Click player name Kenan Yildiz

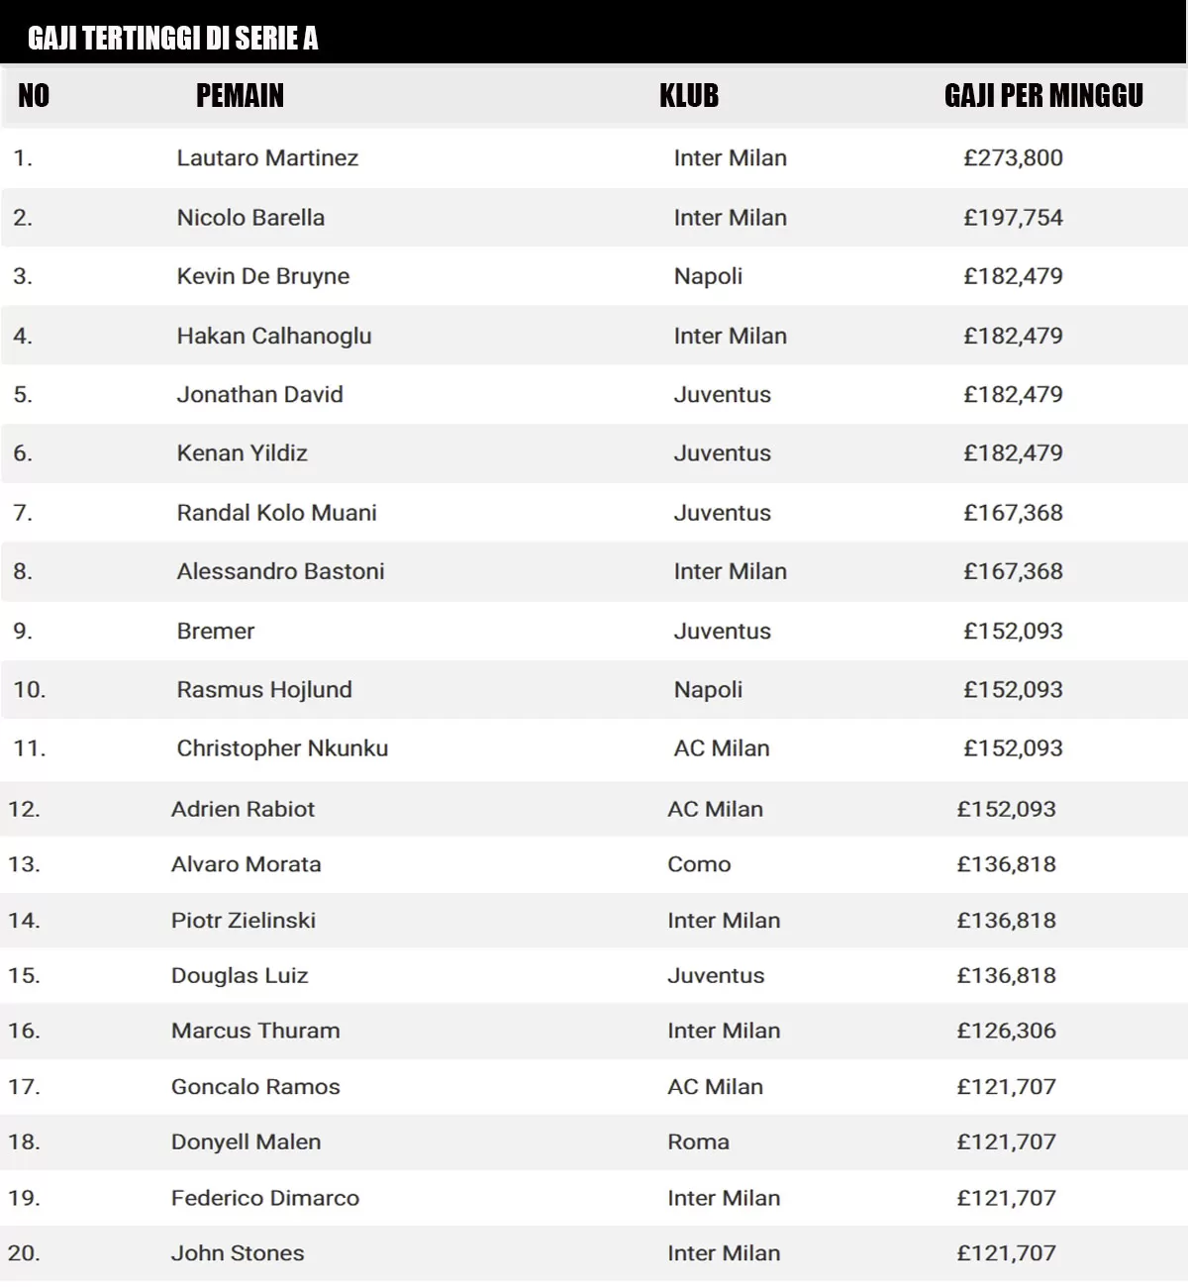pyautogui.click(x=242, y=453)
